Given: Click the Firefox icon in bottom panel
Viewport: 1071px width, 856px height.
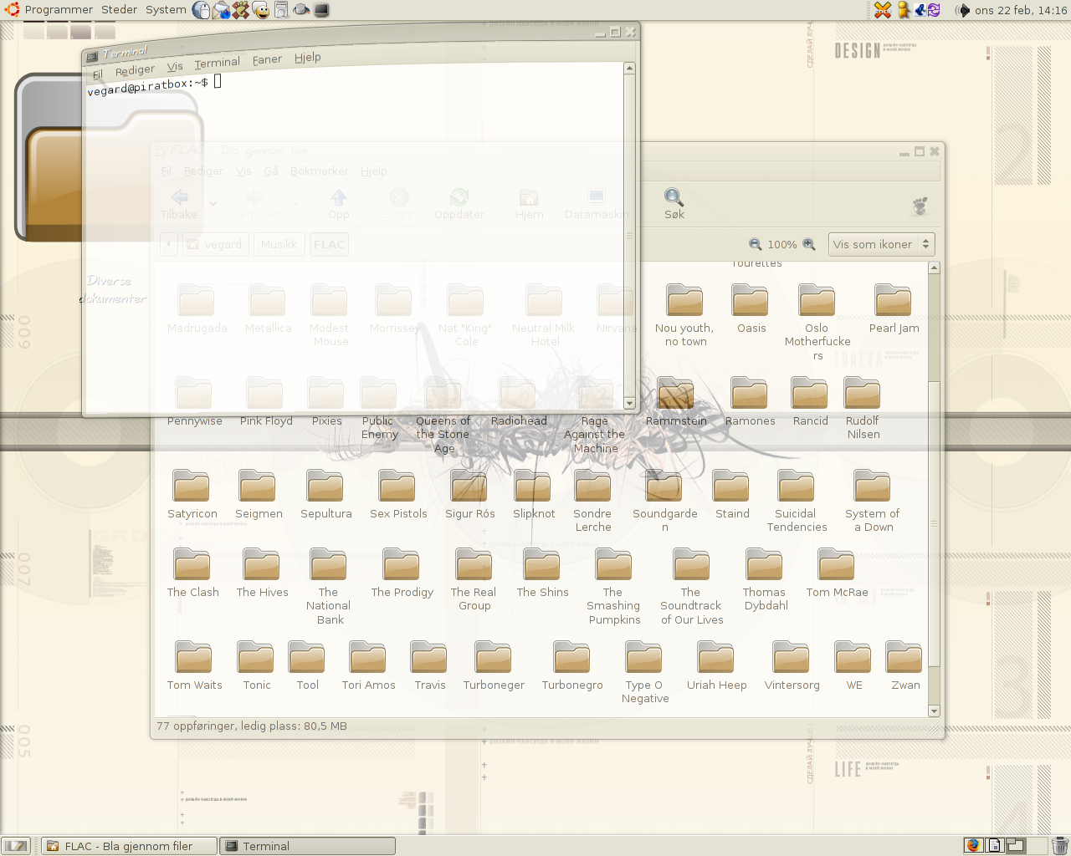Looking at the screenshot, I should pos(973,845).
